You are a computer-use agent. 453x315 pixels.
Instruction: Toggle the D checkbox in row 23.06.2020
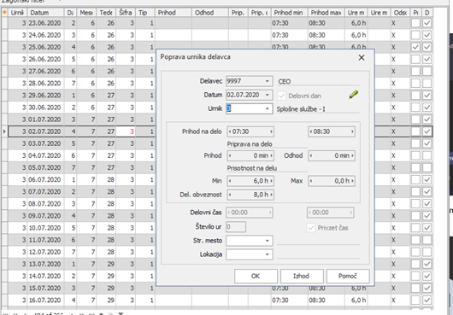427,23
